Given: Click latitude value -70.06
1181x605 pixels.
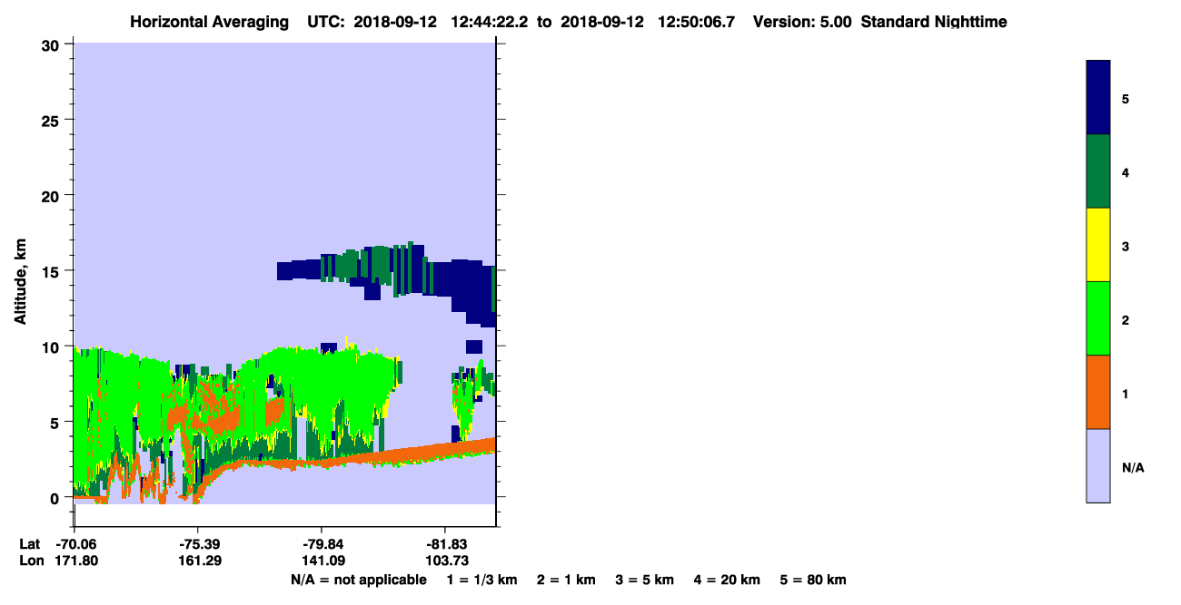Looking at the screenshot, I should [x=74, y=544].
